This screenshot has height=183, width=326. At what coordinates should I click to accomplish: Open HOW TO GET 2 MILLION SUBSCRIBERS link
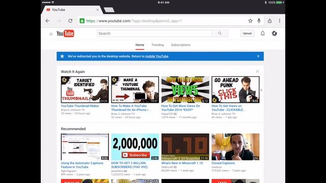point(129,165)
